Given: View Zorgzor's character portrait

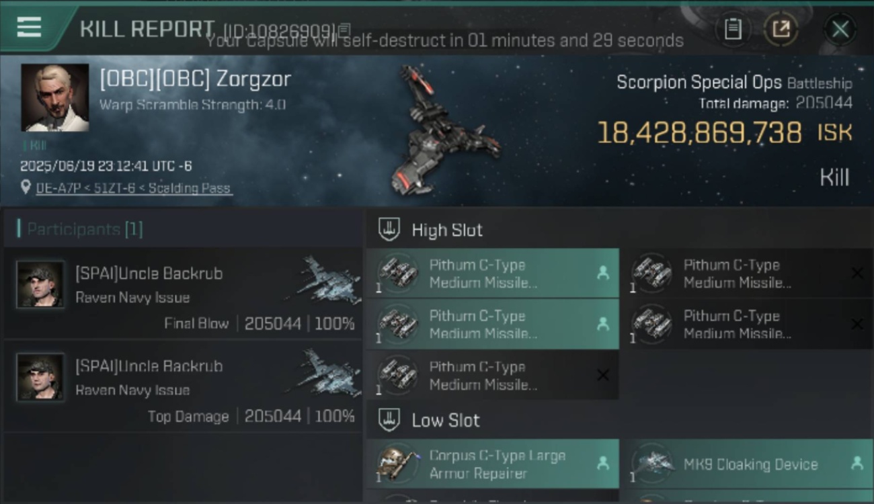Looking at the screenshot, I should coord(54,97).
